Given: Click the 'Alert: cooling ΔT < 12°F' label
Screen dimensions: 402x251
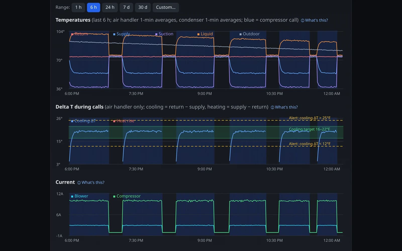Looking at the screenshot, I should click(x=310, y=144).
